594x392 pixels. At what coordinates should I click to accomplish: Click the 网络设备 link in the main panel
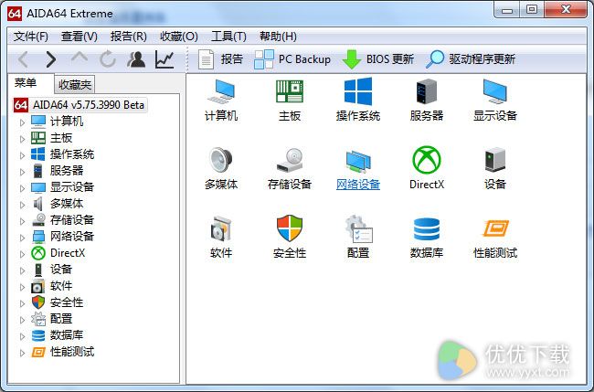[x=358, y=185]
